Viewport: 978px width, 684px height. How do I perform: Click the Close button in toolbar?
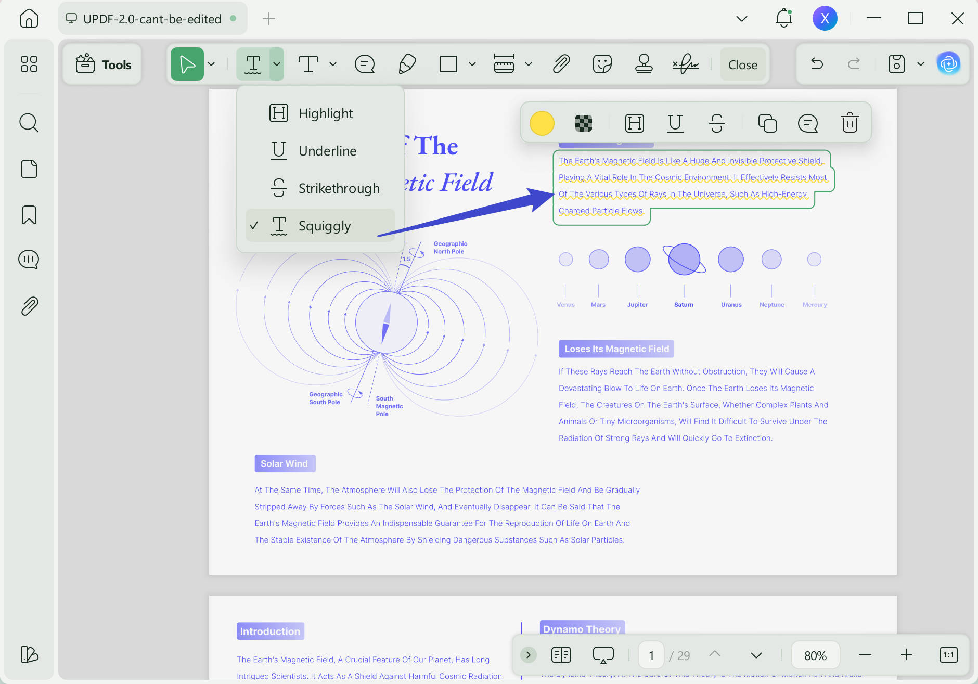pyautogui.click(x=742, y=64)
